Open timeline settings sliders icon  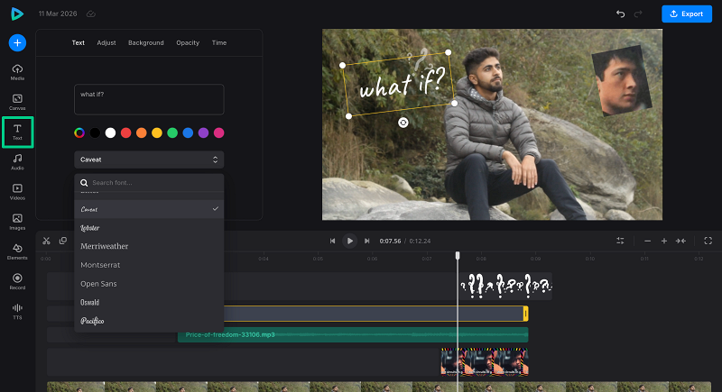[x=620, y=241]
